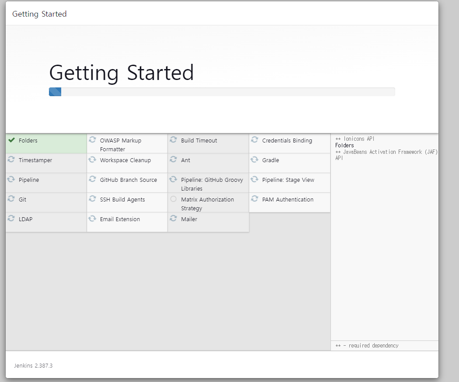Click the spinner icon beside PAM Authentication

tap(254, 198)
